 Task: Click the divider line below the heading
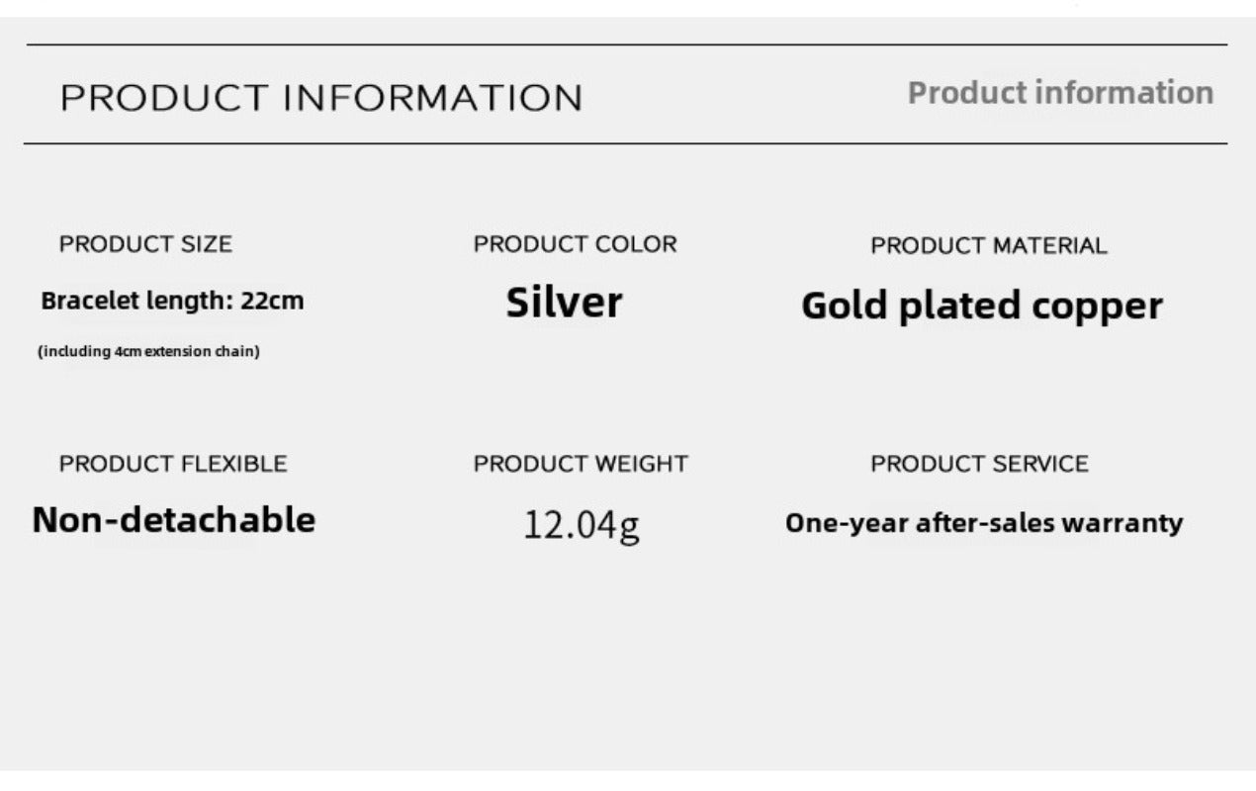pos(627,143)
